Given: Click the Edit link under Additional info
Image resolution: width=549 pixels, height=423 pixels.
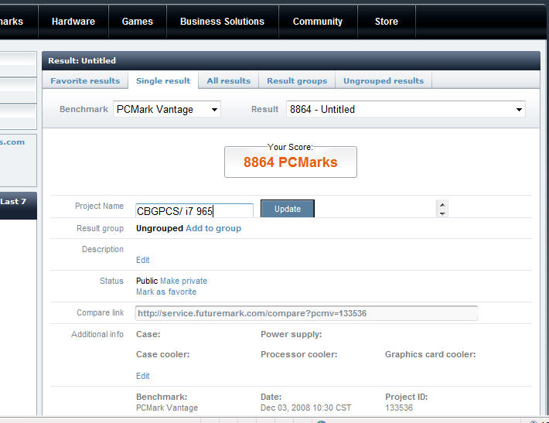Looking at the screenshot, I should coord(142,376).
